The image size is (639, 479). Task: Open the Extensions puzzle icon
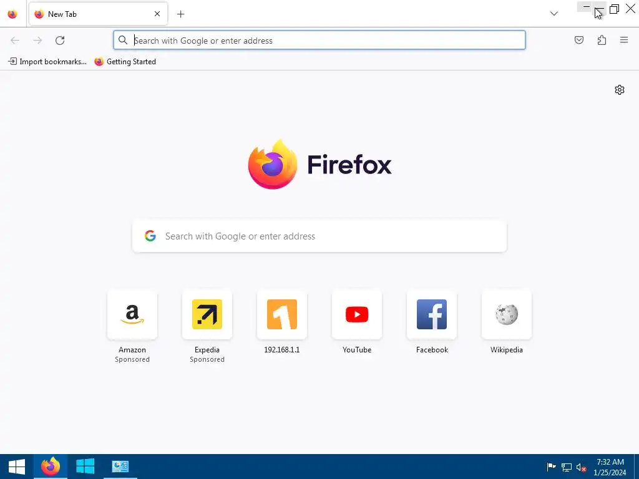coord(602,40)
